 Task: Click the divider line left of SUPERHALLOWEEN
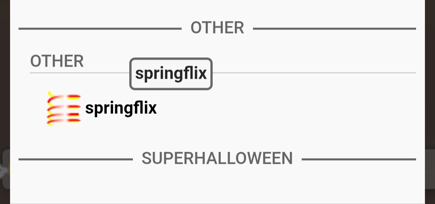tap(76, 160)
